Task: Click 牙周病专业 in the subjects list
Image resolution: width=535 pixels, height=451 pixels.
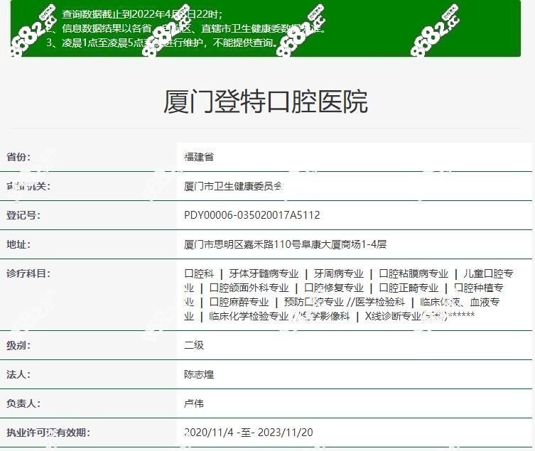Action: pyautogui.click(x=339, y=273)
